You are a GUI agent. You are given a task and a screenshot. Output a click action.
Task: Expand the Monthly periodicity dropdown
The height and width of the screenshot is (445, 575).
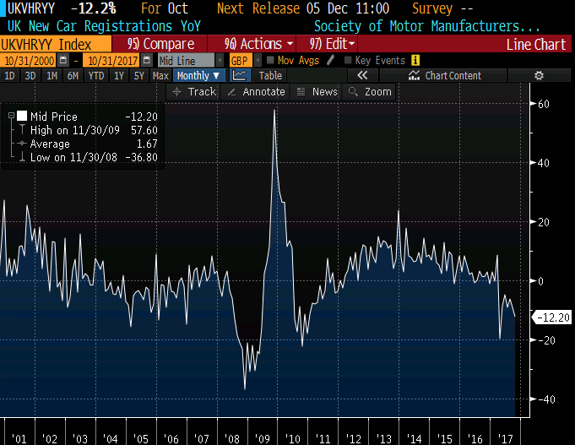coord(198,76)
